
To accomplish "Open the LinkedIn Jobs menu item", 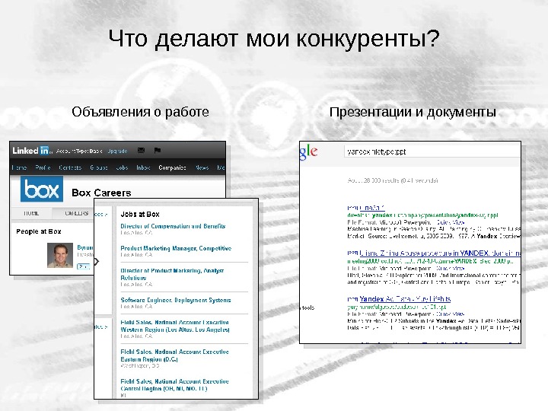I will pyautogui.click(x=122, y=167).
